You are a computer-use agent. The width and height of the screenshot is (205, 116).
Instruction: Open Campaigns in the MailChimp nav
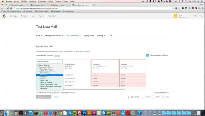(13, 16)
